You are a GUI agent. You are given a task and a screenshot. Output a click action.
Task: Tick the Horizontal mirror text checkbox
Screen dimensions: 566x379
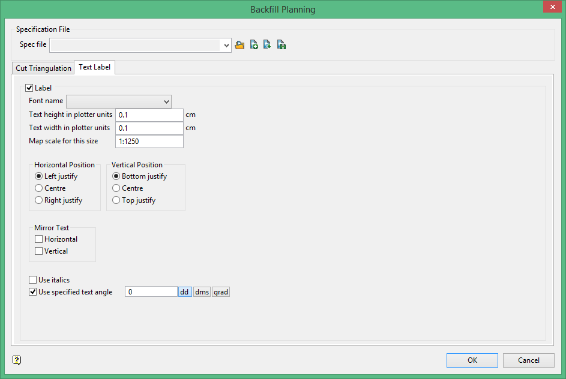pyautogui.click(x=39, y=239)
